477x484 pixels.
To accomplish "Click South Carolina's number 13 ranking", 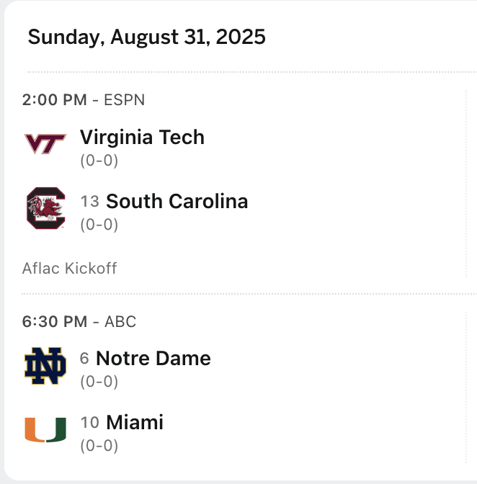I will point(89,202).
